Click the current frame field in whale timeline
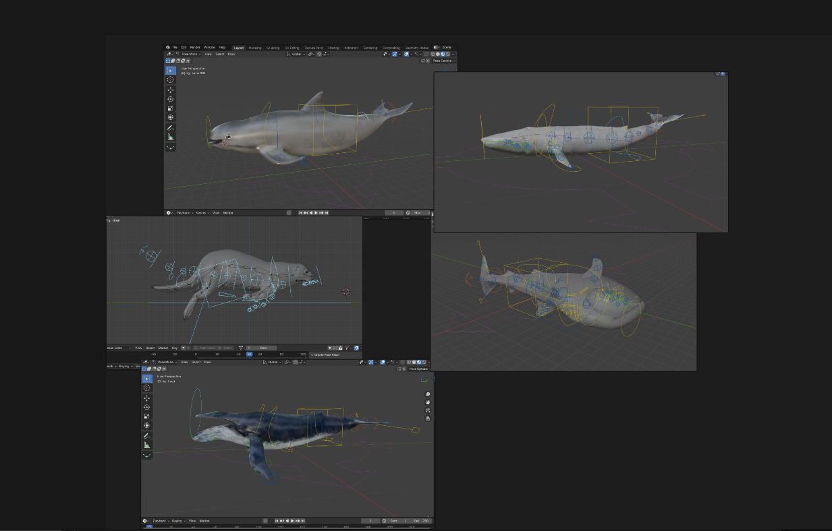832x531 pixels. pyautogui.click(x=370, y=521)
